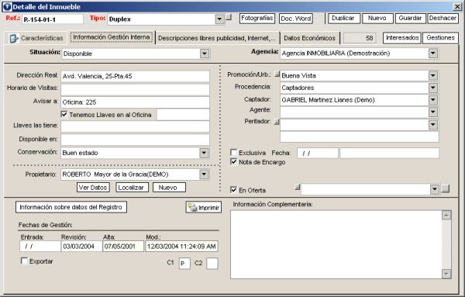The height and width of the screenshot is (297, 465).
Task: Click the Avisar a field
Action: click(135, 102)
